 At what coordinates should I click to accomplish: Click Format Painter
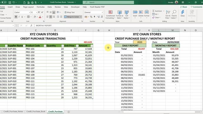6,18
